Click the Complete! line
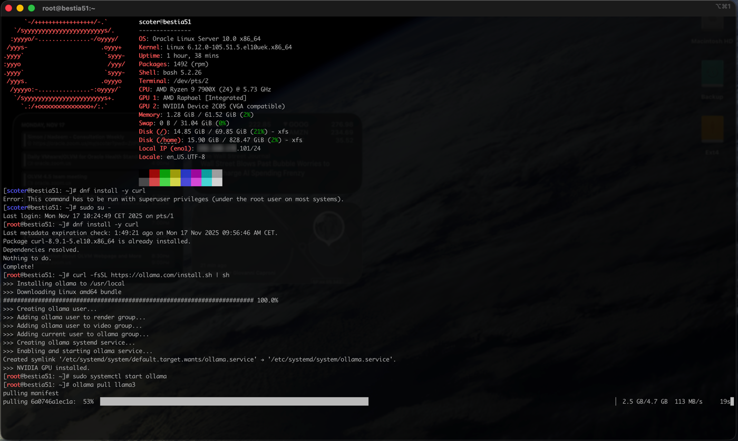Screen dimensions: 738x441 click(18, 266)
